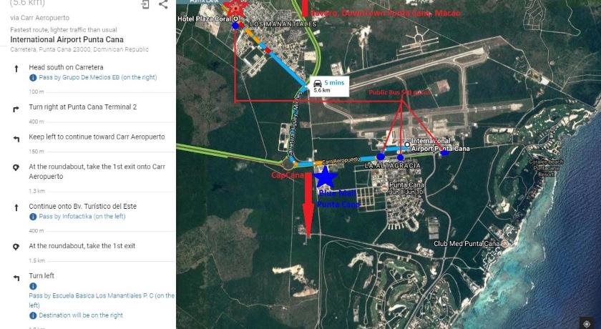
Task: Click the turn-left arrow icon beside 'Turn left'
Action: point(16,278)
